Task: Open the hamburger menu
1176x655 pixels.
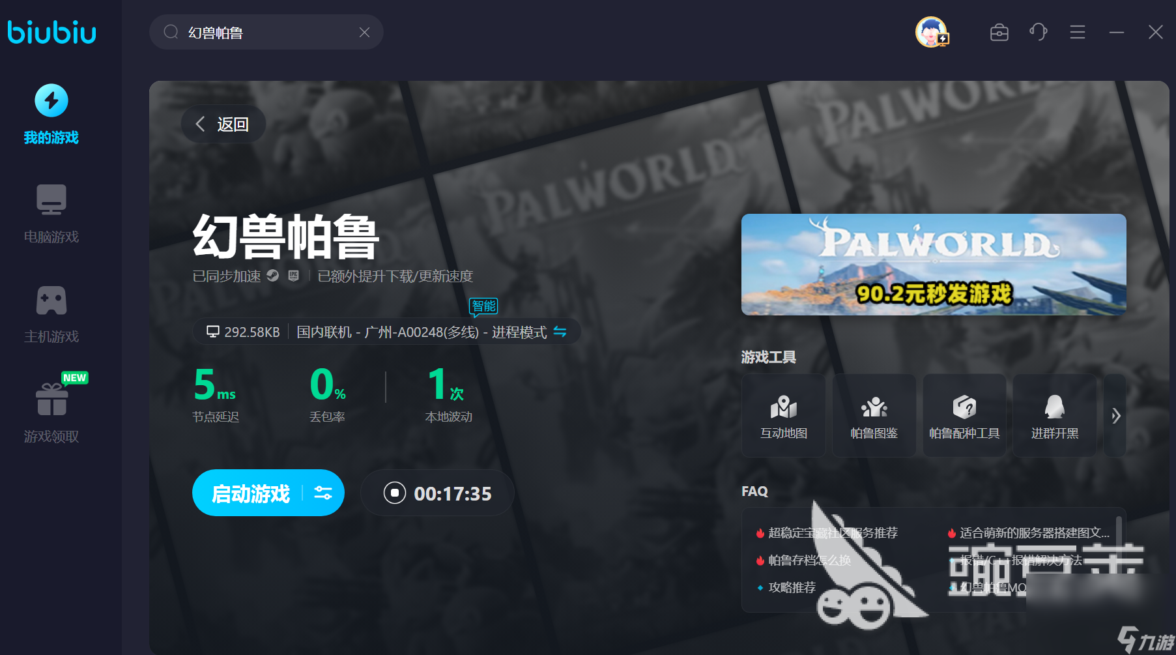Action: [x=1077, y=32]
